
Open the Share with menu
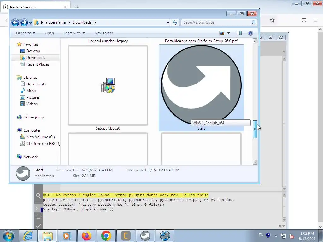click(x=74, y=33)
